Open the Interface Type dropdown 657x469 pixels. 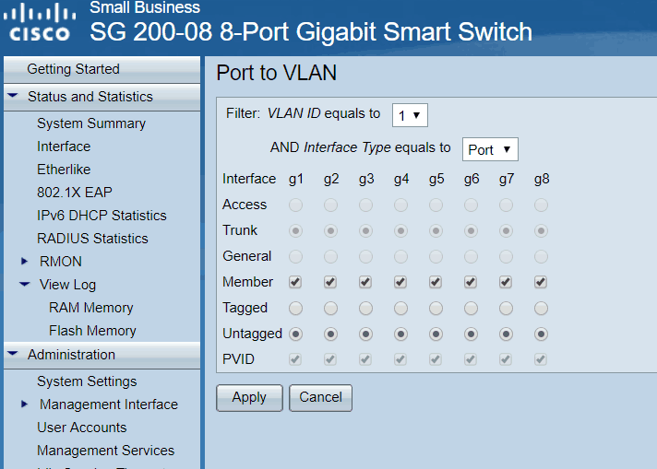tap(490, 149)
